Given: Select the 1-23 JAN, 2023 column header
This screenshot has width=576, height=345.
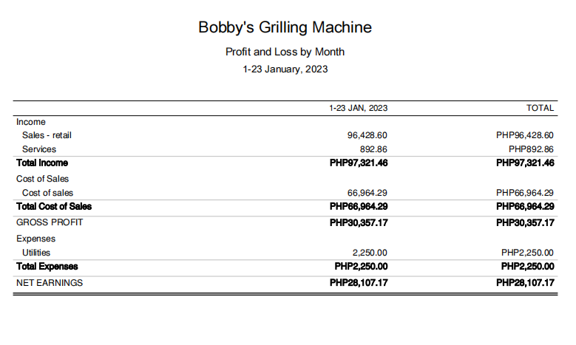Looking at the screenshot, I should coord(359,108).
